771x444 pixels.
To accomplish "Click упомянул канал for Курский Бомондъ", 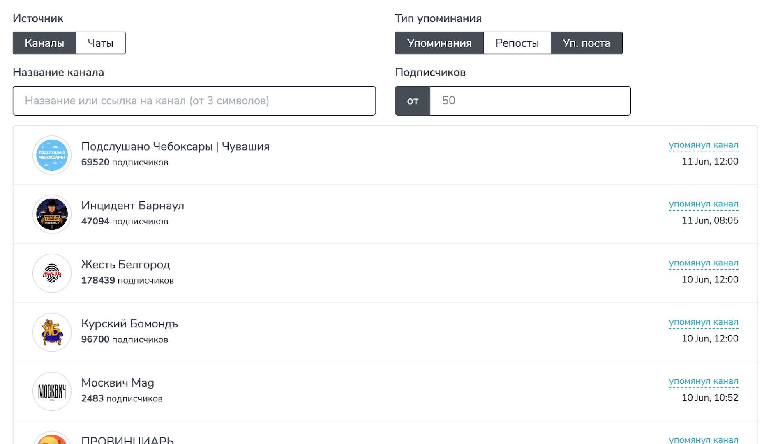I will click(x=704, y=322).
